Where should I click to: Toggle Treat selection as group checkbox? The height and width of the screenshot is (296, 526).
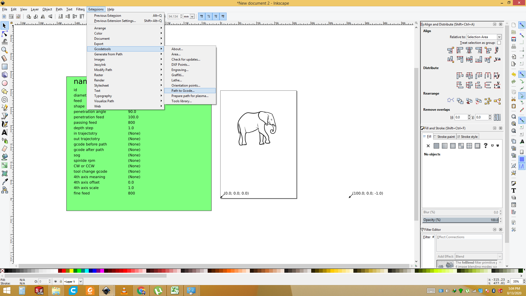499,43
